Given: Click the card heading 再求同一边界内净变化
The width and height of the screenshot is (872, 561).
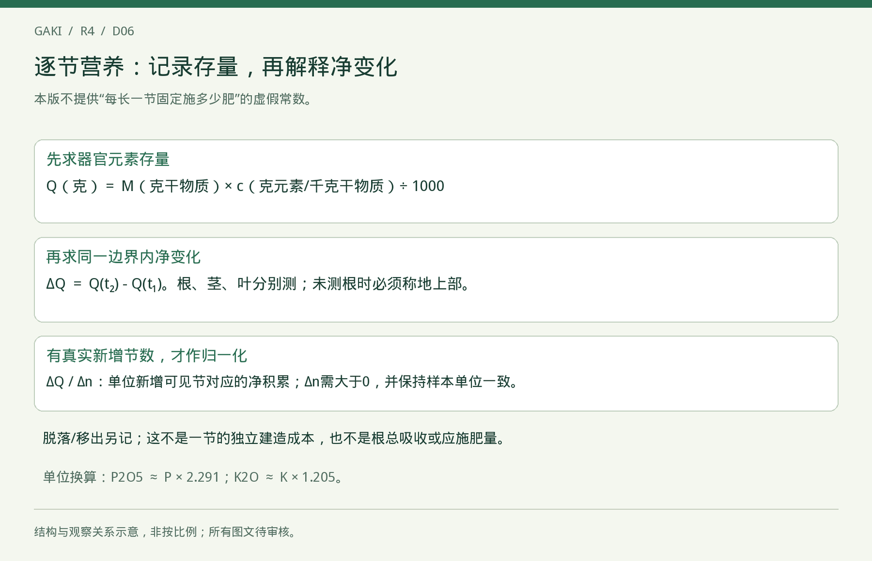Looking at the screenshot, I should pos(123,257).
